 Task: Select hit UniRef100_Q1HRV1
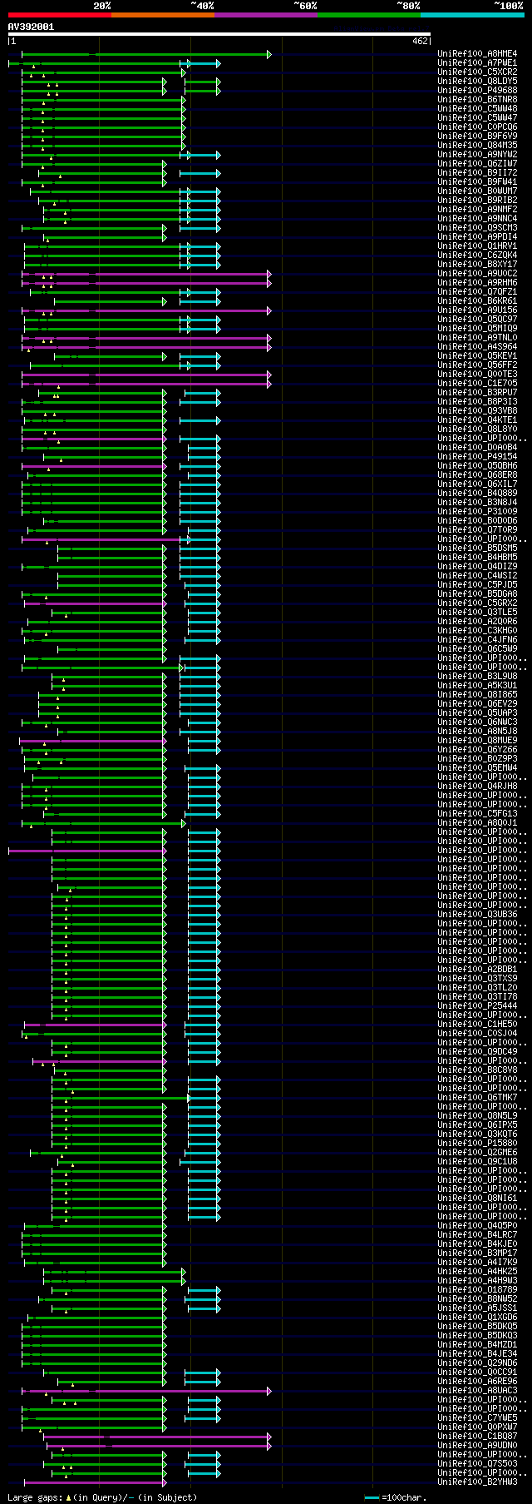pyautogui.click(x=477, y=246)
